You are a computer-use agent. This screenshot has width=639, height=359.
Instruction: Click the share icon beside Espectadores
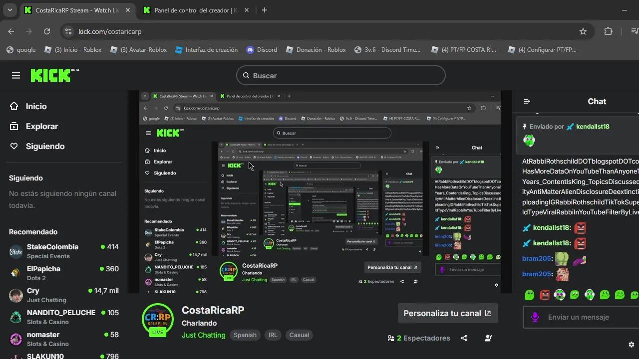(x=464, y=338)
